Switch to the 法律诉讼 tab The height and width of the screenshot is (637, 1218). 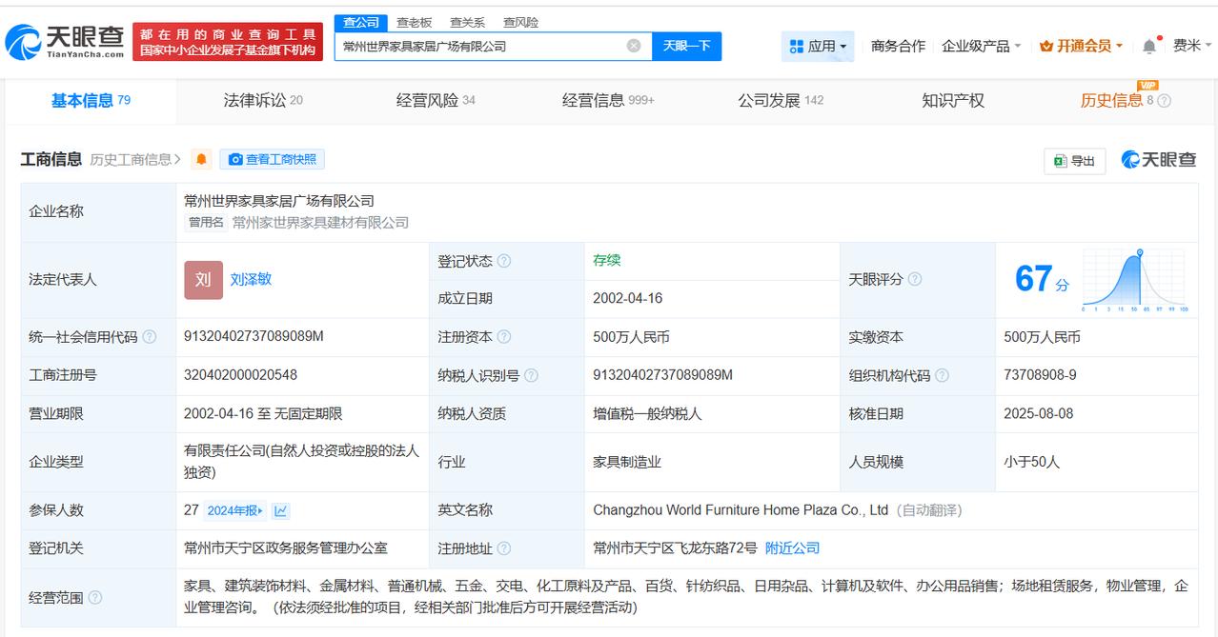click(263, 101)
